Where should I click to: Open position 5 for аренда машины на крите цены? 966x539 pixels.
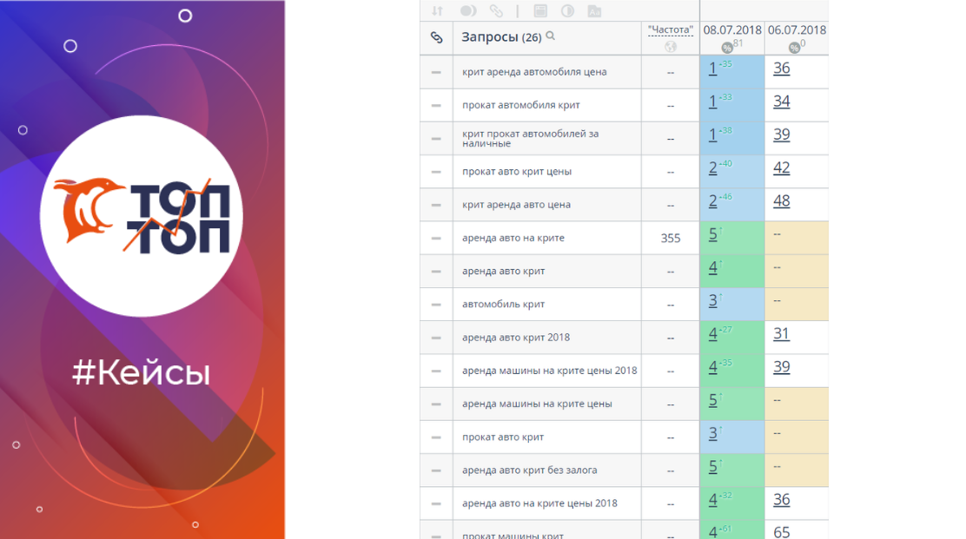713,400
